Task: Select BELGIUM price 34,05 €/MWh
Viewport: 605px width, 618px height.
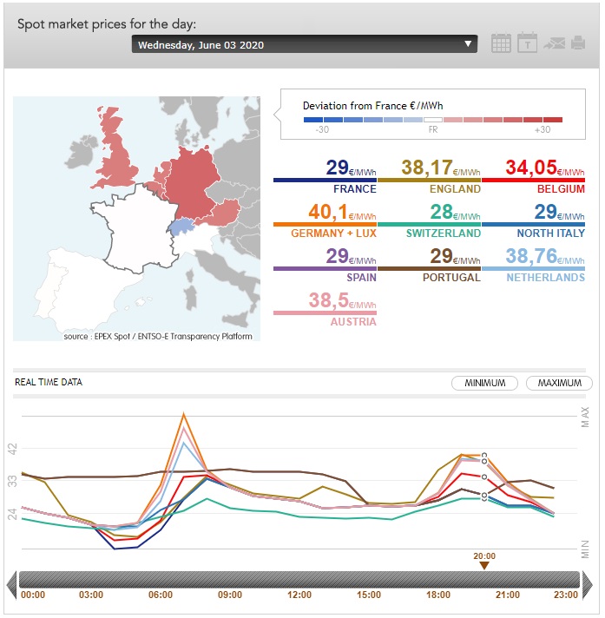Action: (x=533, y=176)
